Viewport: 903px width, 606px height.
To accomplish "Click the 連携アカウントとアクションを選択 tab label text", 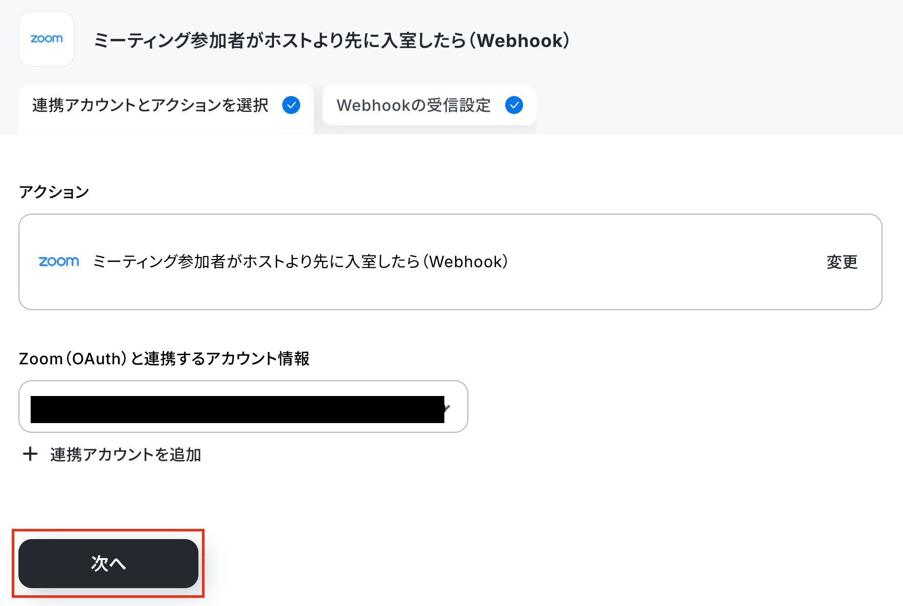I will click(x=150, y=105).
